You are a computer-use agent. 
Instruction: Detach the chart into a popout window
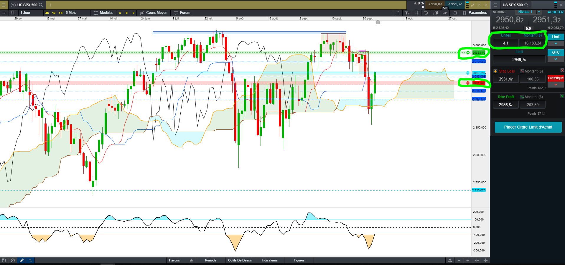click(479, 5)
